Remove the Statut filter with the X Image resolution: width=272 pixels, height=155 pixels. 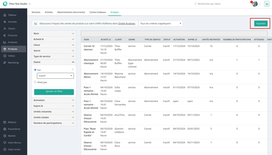click(73, 69)
